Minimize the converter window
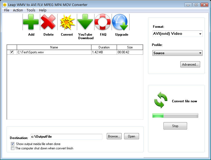 [x=188, y=5]
